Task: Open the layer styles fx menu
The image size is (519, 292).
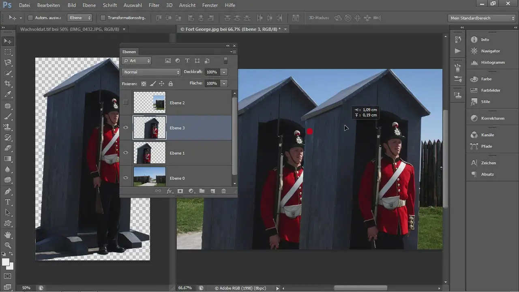Action: pos(169,191)
